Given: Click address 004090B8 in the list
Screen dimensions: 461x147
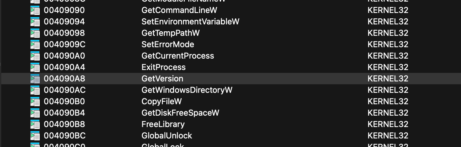Looking at the screenshot, I should [x=64, y=125].
